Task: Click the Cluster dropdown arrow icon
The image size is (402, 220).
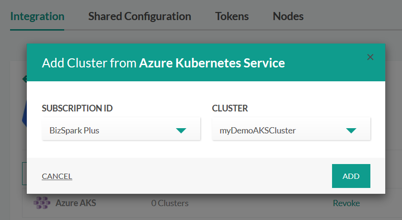Action: [x=351, y=130]
